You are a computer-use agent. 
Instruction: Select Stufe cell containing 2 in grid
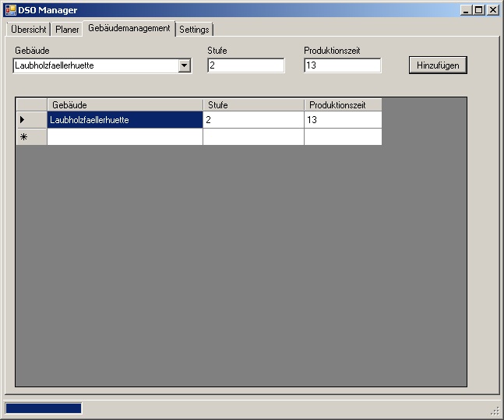point(253,120)
